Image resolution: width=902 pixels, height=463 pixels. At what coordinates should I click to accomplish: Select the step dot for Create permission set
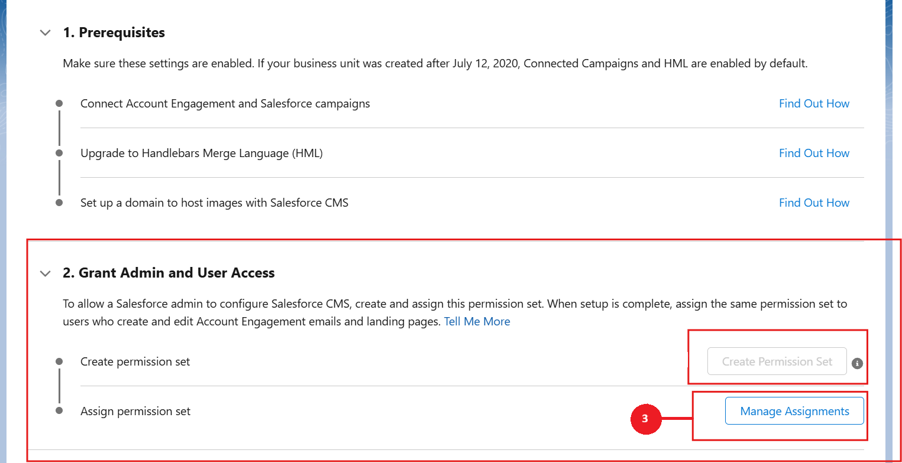[59, 361]
